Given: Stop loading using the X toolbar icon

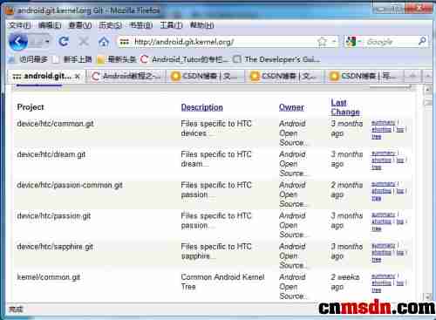Looking at the screenshot, I should 84,42.
